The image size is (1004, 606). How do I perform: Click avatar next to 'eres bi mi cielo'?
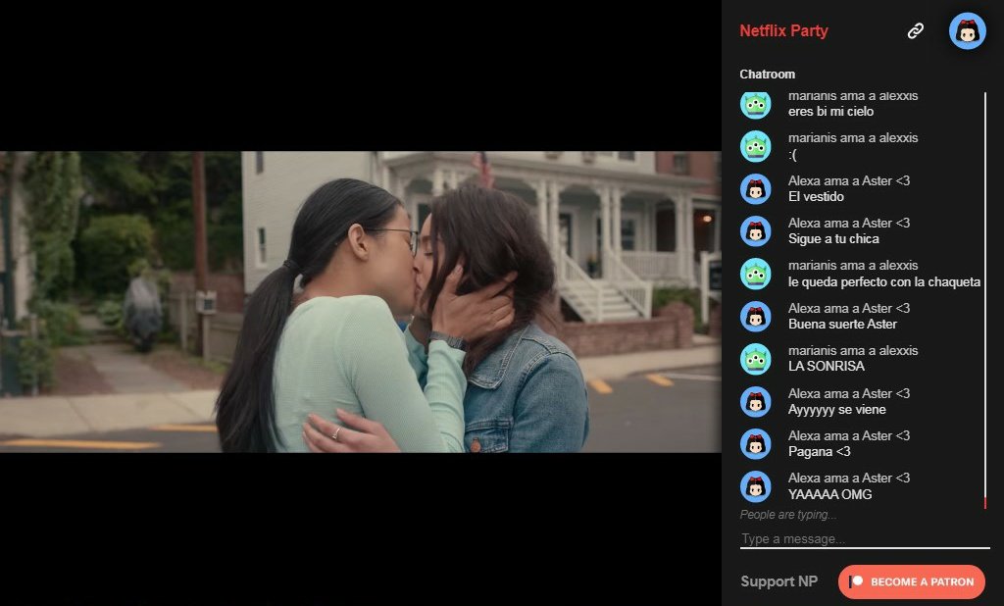coord(756,105)
